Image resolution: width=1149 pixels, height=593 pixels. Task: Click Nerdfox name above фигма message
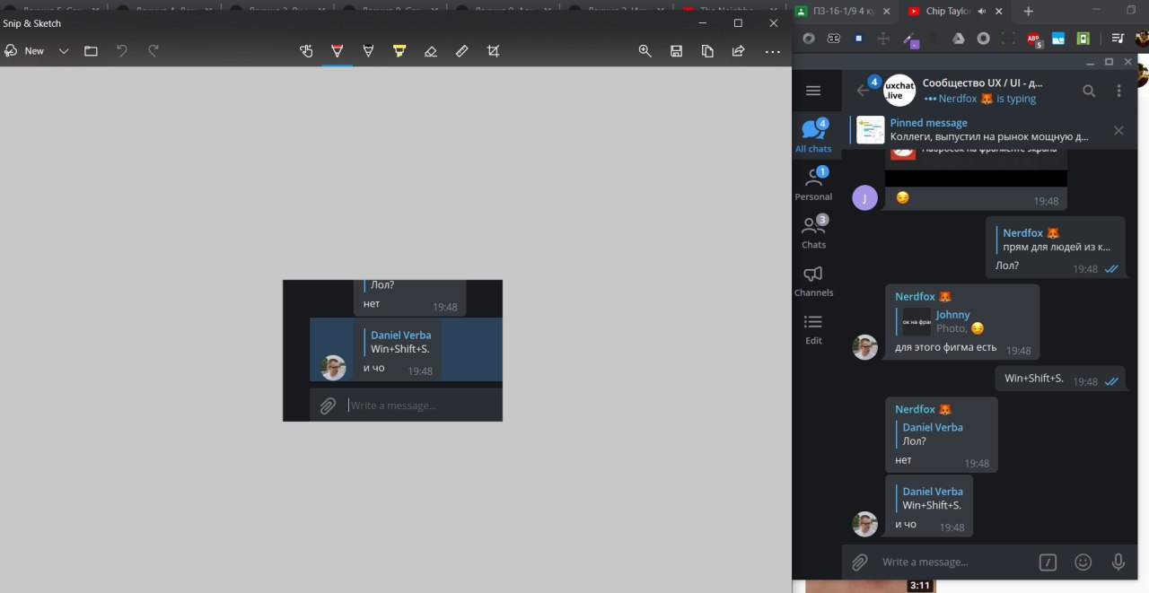[923, 296]
